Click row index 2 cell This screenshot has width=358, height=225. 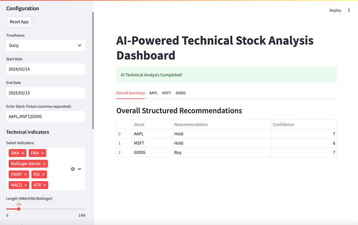pyautogui.click(x=124, y=152)
